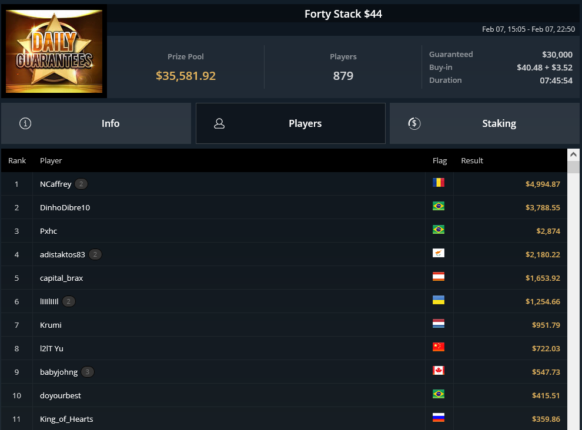582x430 pixels.
Task: Click the entry count badge next to adistaktos83
Action: coord(95,254)
